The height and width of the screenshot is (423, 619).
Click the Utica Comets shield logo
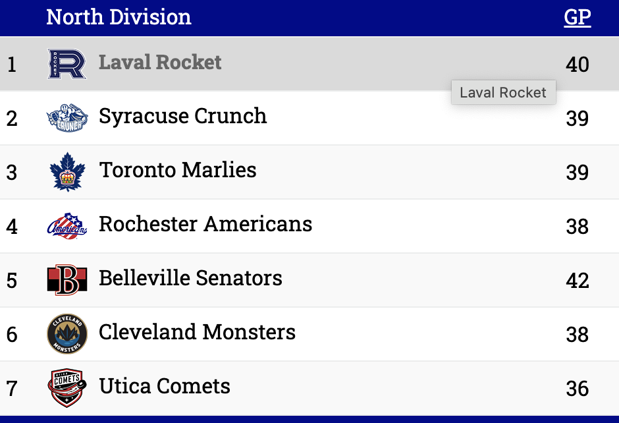click(x=67, y=388)
